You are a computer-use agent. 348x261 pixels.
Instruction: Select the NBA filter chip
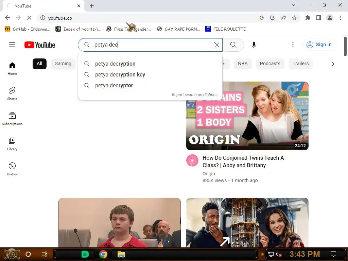(243, 64)
